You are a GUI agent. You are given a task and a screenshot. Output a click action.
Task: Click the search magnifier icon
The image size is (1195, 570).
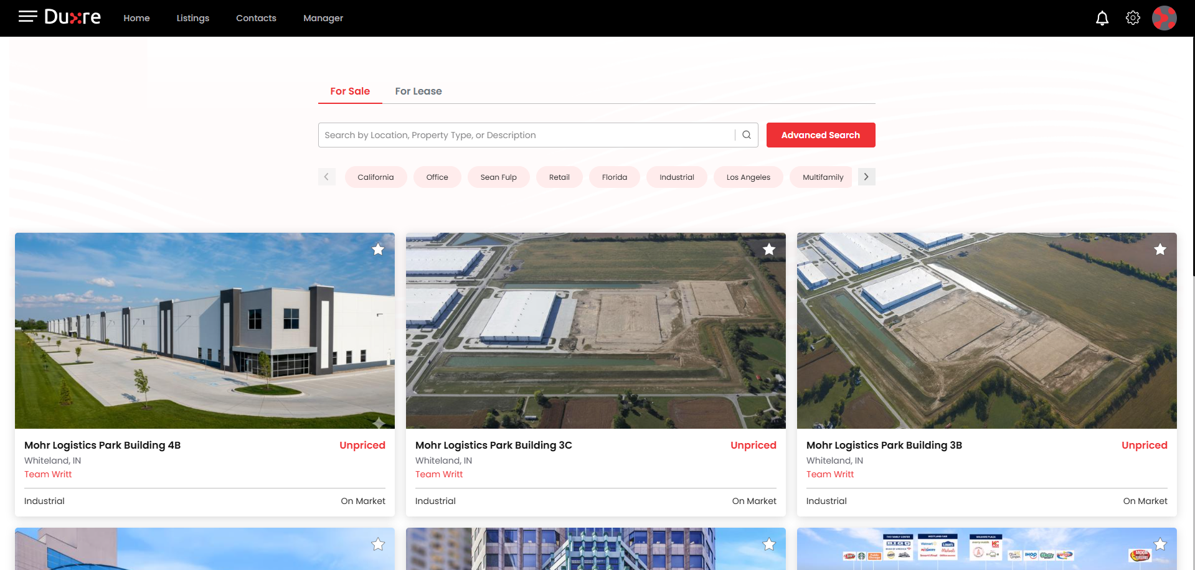tap(746, 135)
